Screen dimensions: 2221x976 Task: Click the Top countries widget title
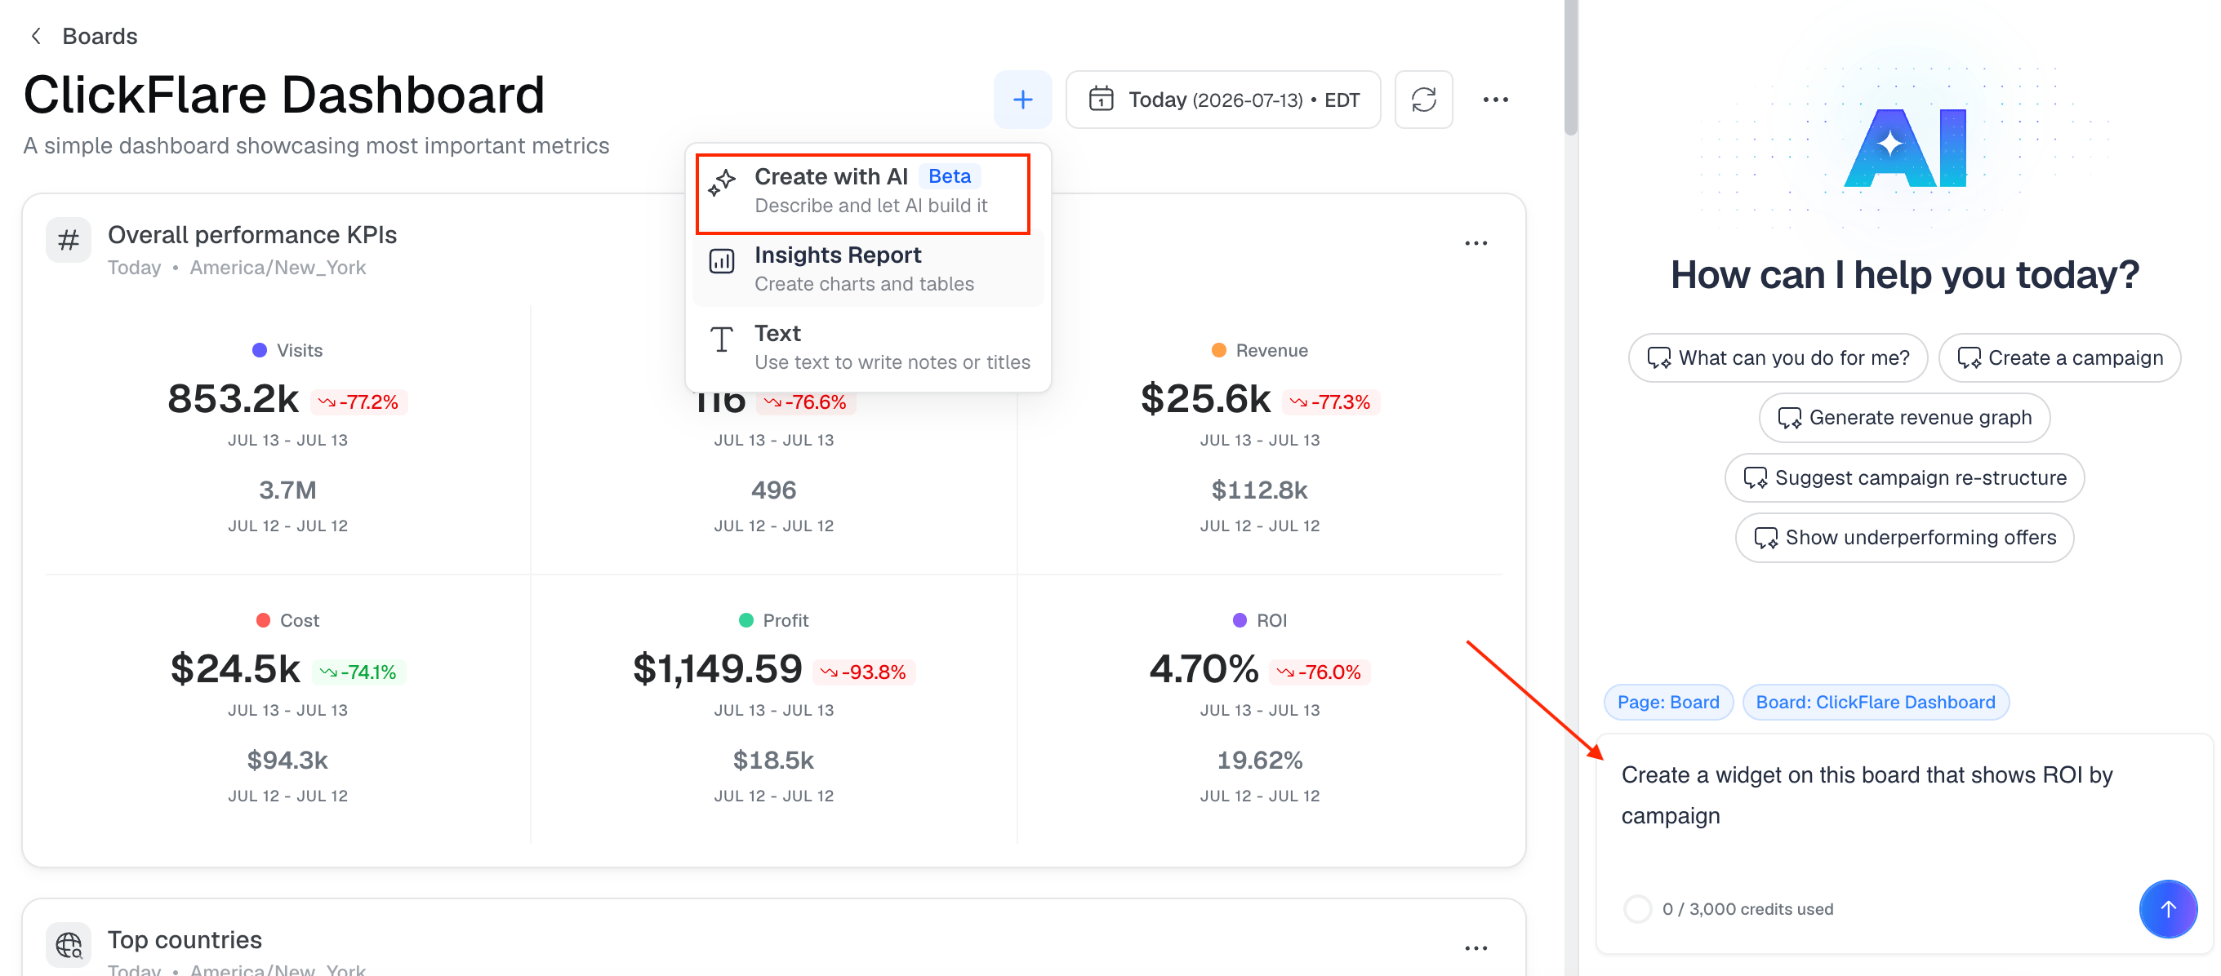(x=185, y=940)
